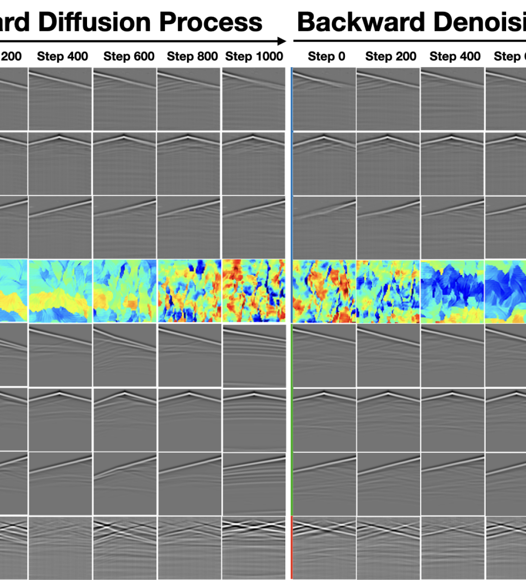526x580 pixels.
Task: Select 'Step 200' label under the backward denoising heading
Action: (391, 56)
